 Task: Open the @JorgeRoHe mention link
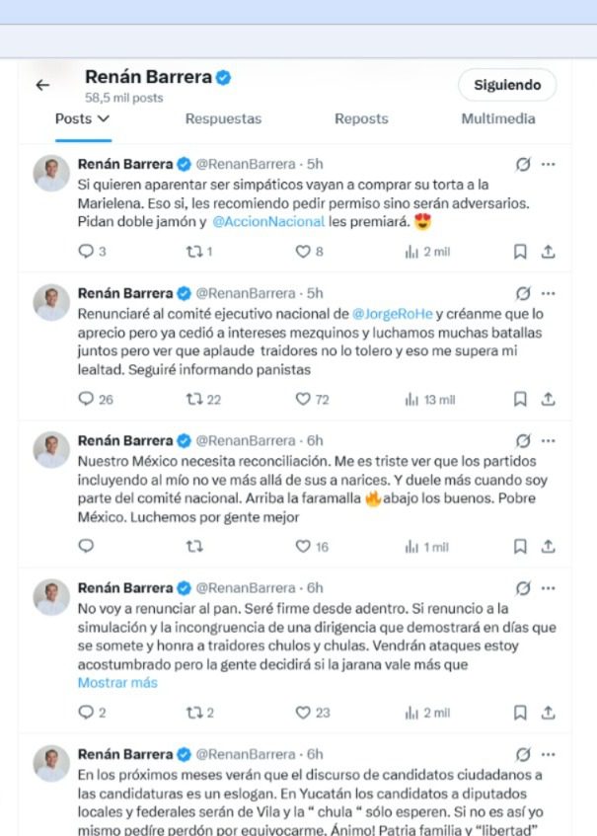click(x=393, y=314)
